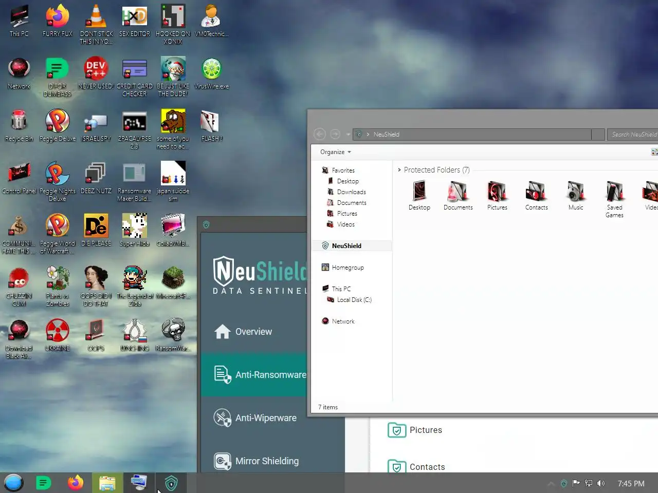Click the volume icon in system tray
This screenshot has width=658, height=493.
[x=601, y=483]
